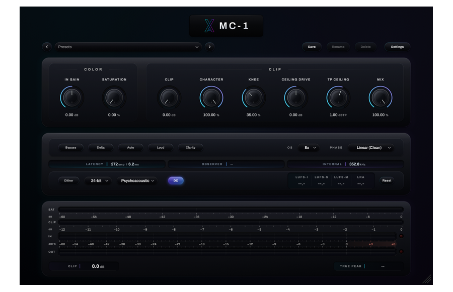Click the Rename preset button

point(338,47)
